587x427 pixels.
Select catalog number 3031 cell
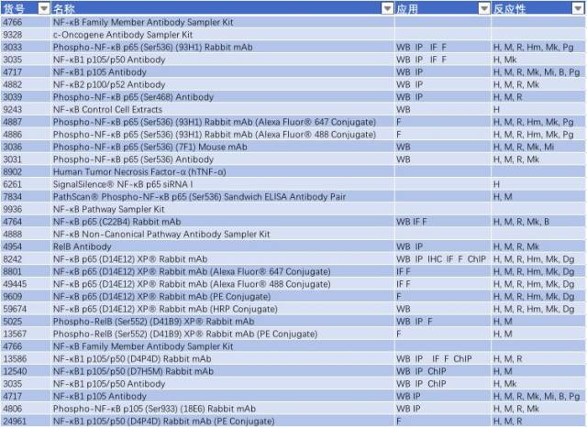click(x=26, y=159)
